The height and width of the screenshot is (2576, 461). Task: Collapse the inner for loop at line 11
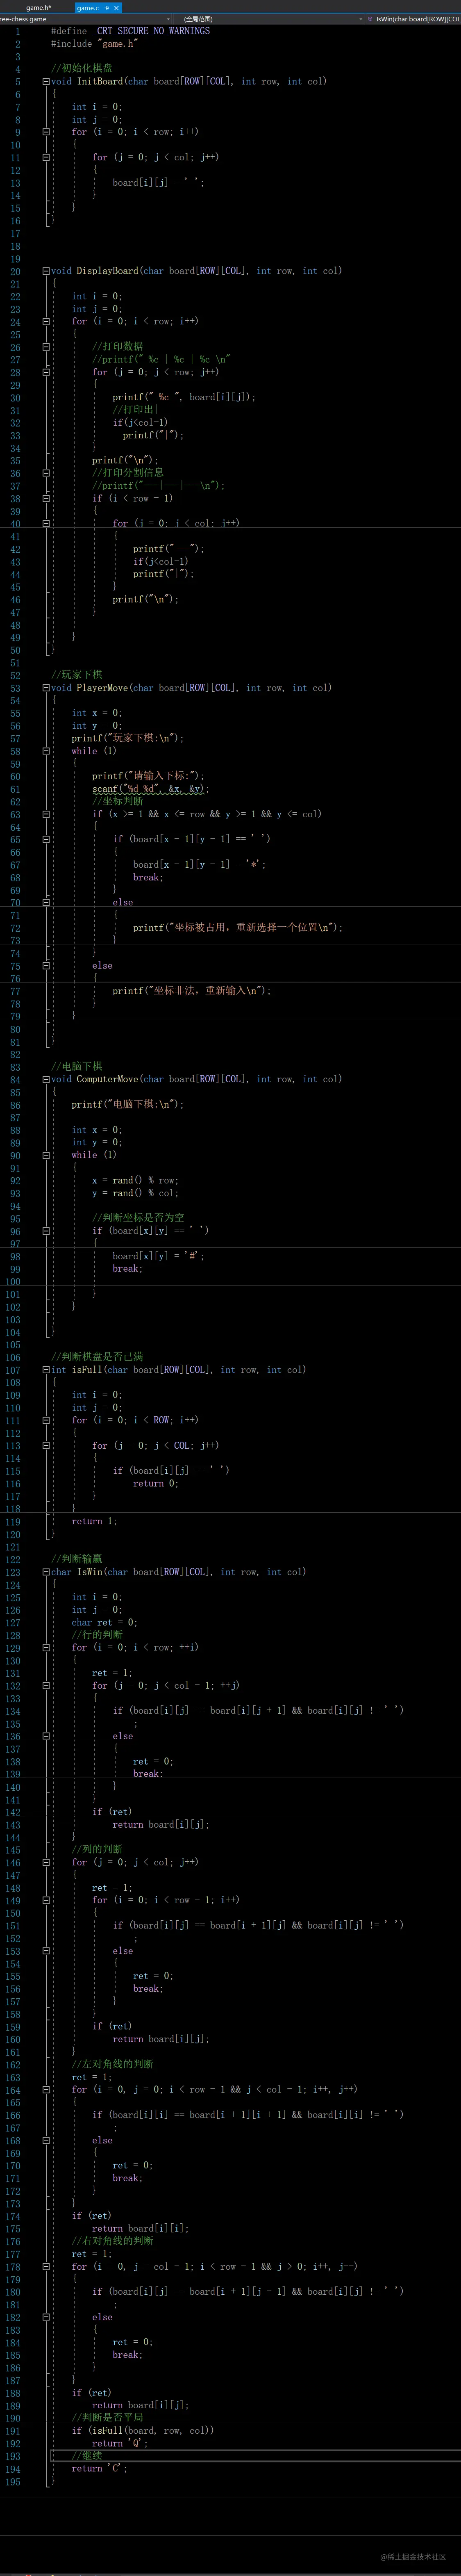(46, 157)
